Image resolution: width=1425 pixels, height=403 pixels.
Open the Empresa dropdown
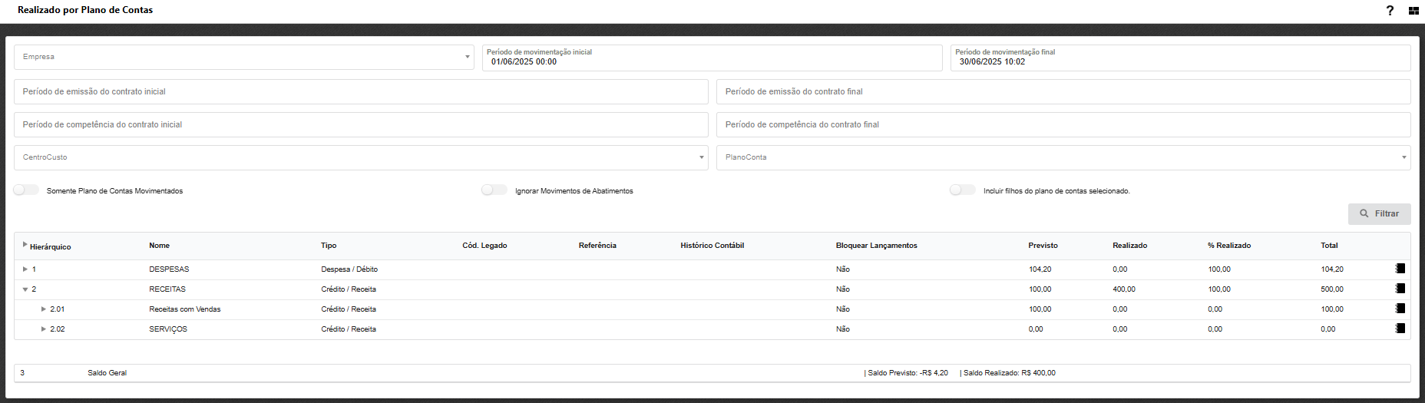tap(244, 57)
